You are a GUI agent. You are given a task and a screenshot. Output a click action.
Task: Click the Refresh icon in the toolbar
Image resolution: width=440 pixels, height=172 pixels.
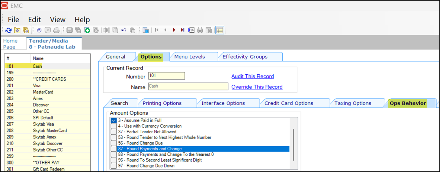8,30
